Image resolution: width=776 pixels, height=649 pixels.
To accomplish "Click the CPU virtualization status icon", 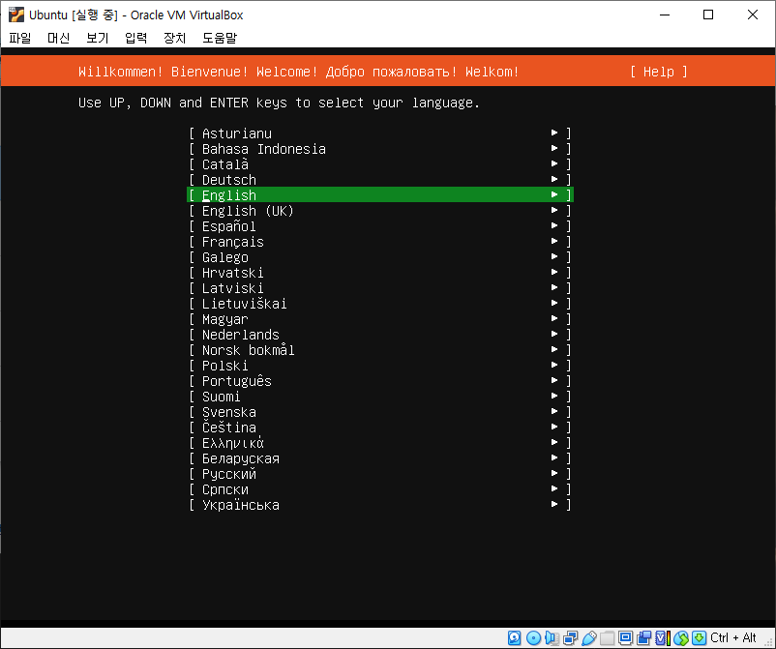I will point(662,638).
